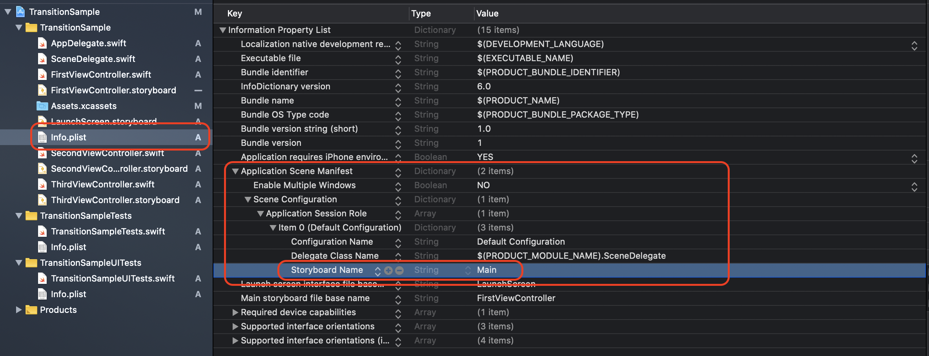The width and height of the screenshot is (929, 356).
Task: Click the value 6.0 of InfoDictionary version
Action: click(484, 86)
